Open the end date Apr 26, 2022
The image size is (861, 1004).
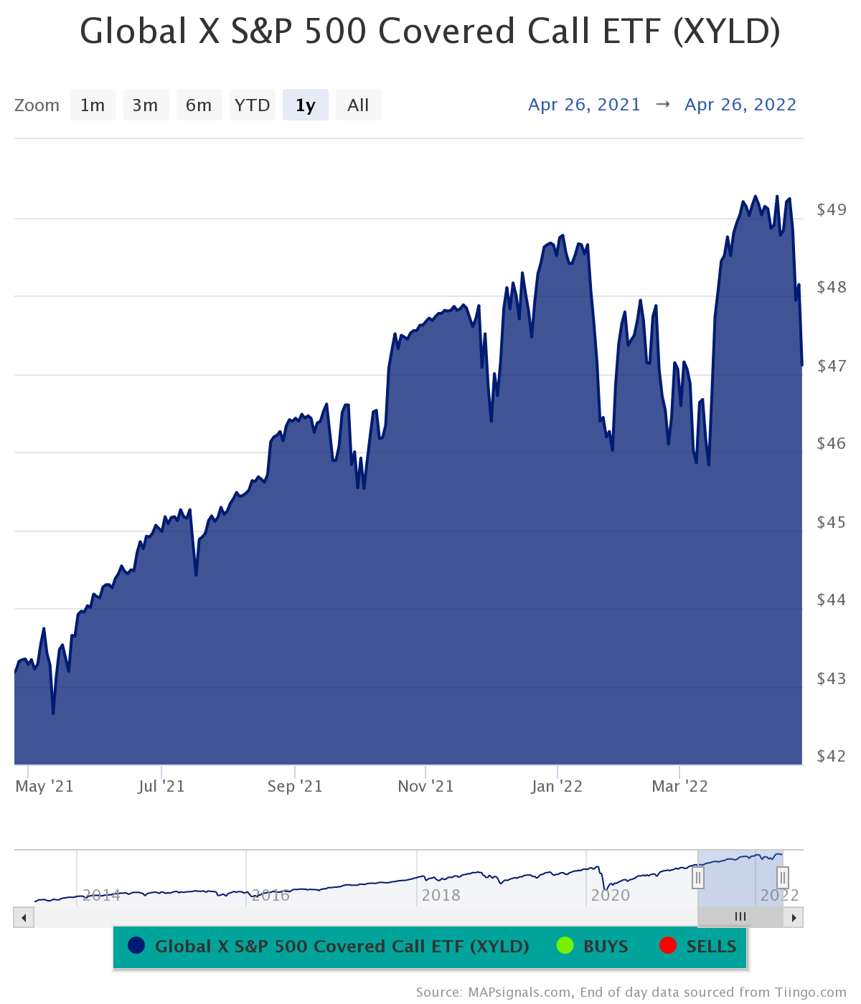point(740,105)
